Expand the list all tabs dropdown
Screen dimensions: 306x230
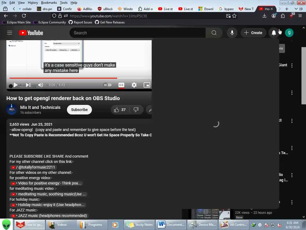[x=298, y=9]
